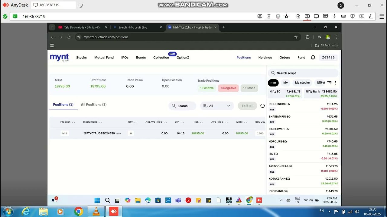Click AnyDesk privacy screen icon
This screenshot has height=217, width=387.
[260, 16]
